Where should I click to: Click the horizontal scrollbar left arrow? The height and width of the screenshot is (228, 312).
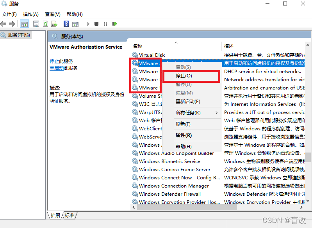(134, 207)
